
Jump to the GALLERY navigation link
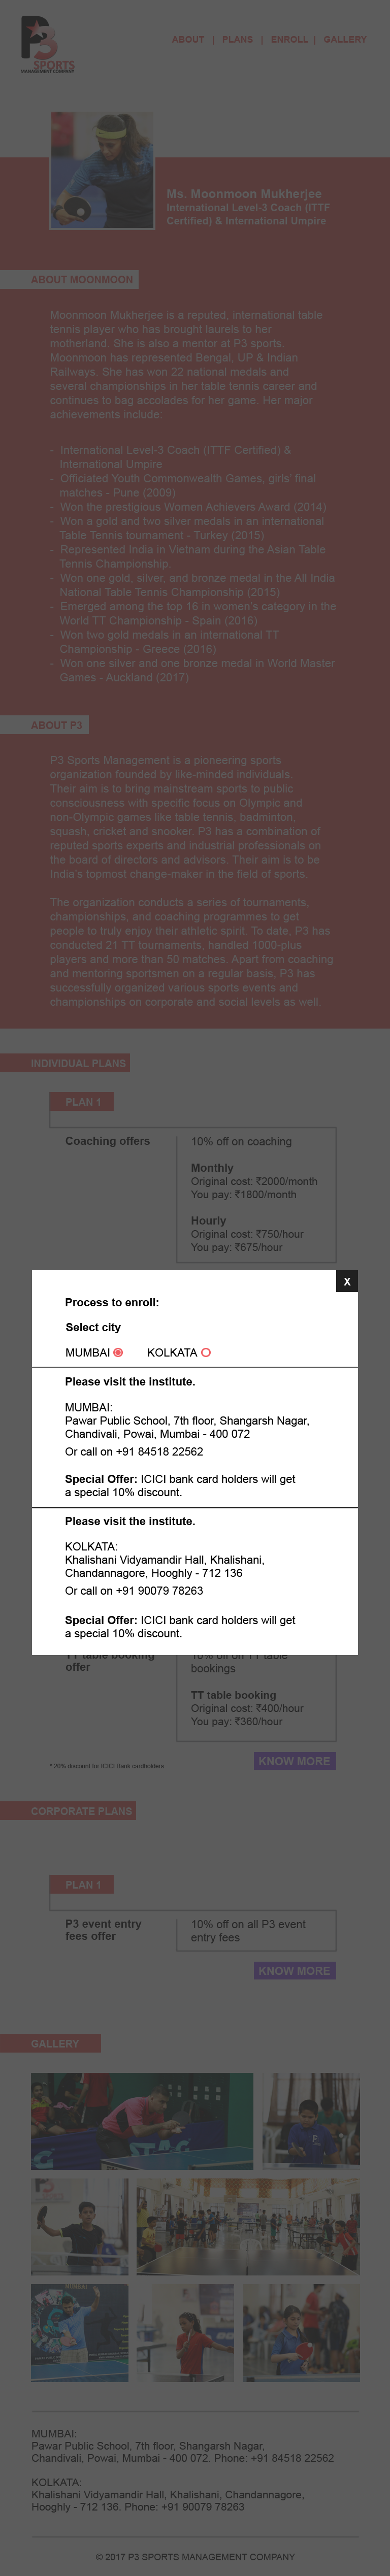[345, 40]
